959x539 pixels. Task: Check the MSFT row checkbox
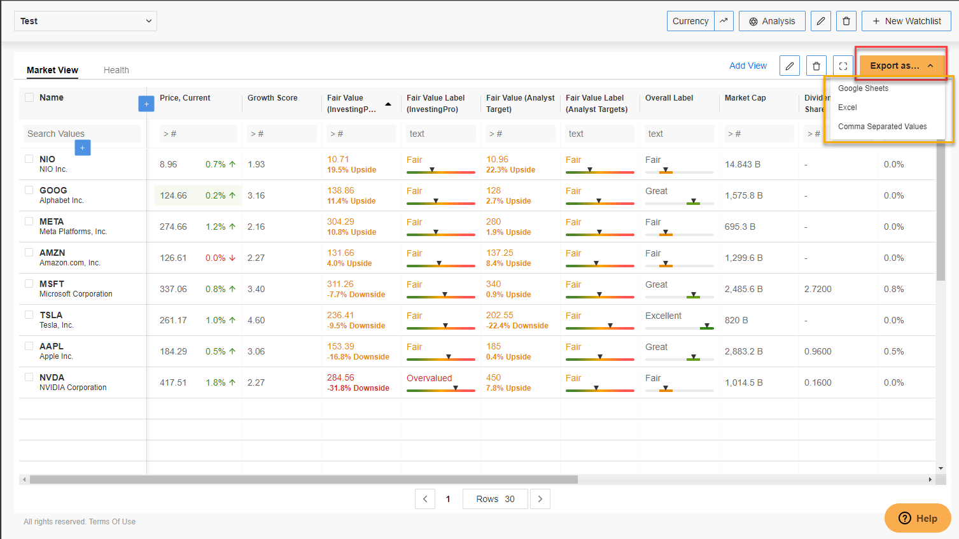[x=29, y=284]
